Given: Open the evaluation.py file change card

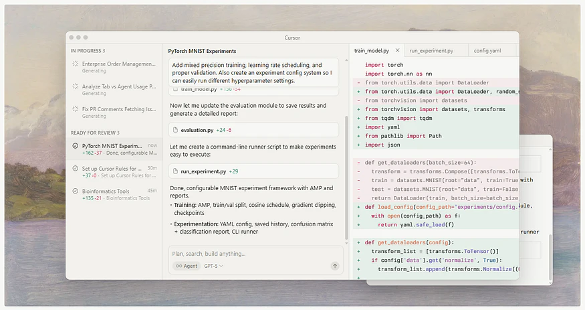Looking at the screenshot, I should [x=253, y=130].
